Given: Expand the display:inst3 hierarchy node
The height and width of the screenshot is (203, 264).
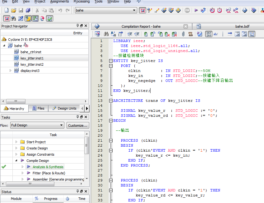Looking at the screenshot, I should (x=10, y=71).
